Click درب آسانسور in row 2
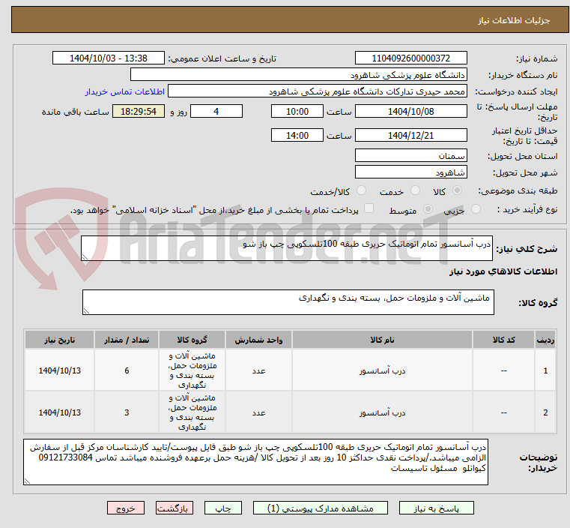The image size is (570, 528). pos(383,413)
